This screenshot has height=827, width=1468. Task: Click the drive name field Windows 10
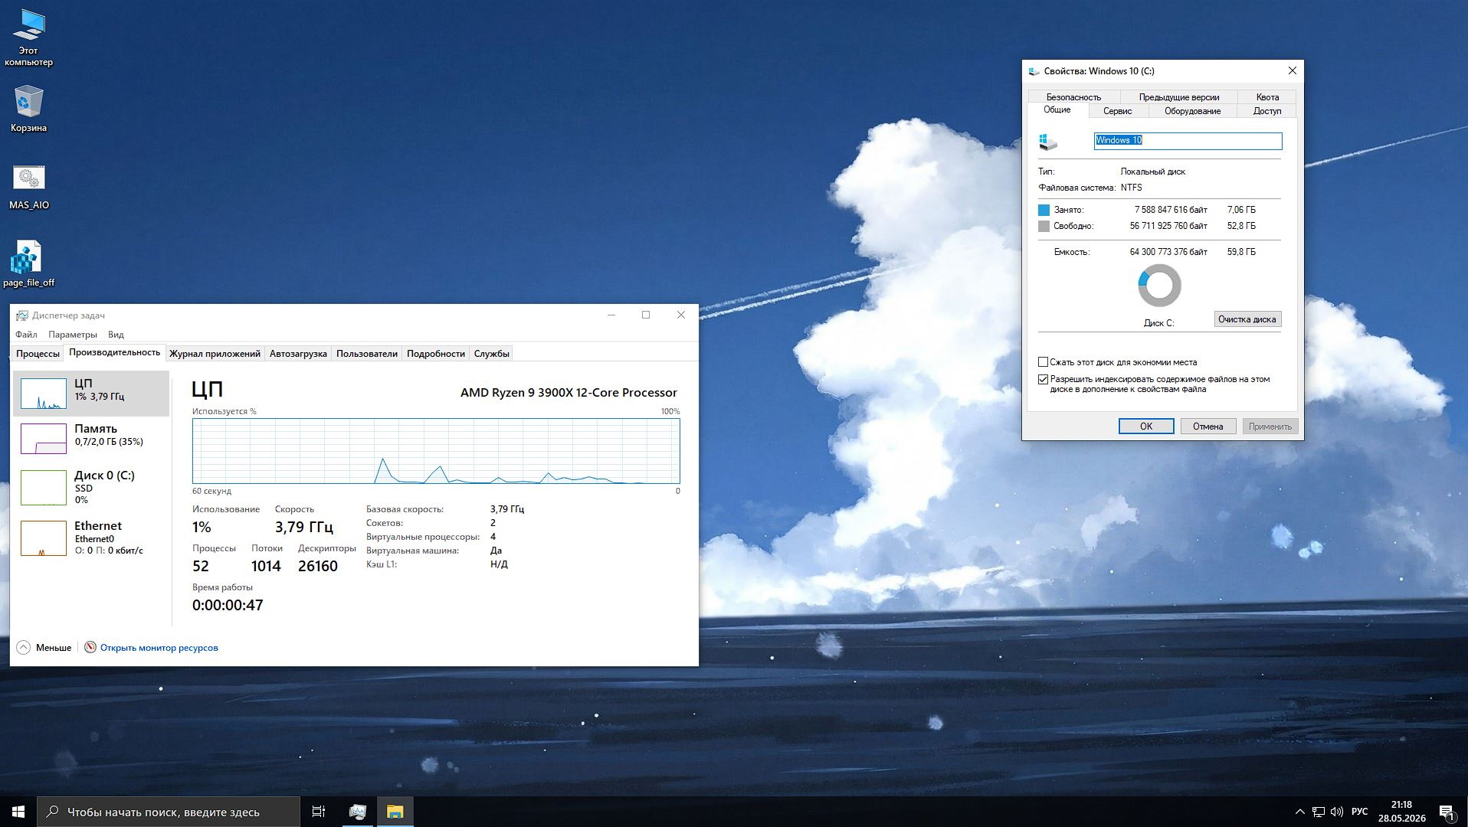tap(1188, 140)
